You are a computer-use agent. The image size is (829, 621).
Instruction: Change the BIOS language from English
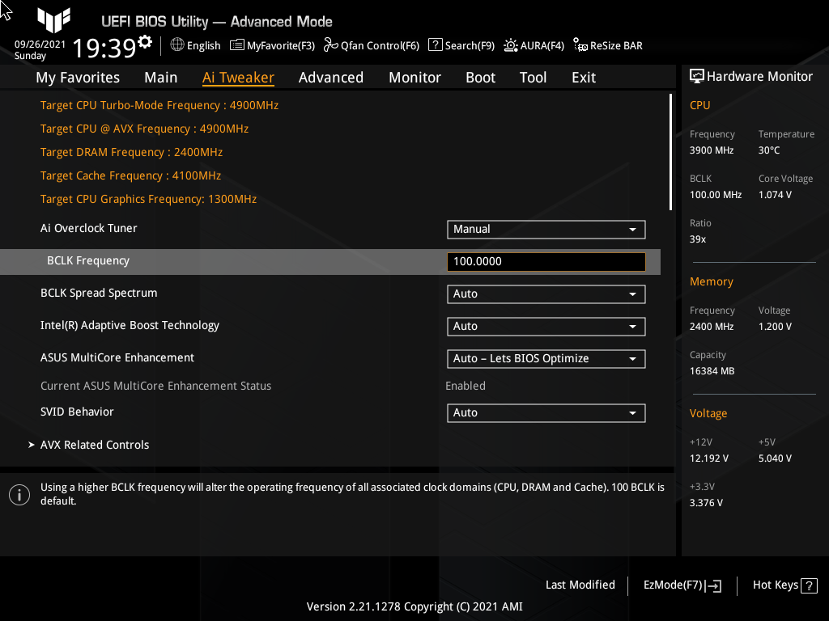pos(195,45)
